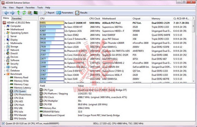Select the 57273 Xeon X5550 HT row
The width and height of the screenshot is (197, 127).
[115, 27]
